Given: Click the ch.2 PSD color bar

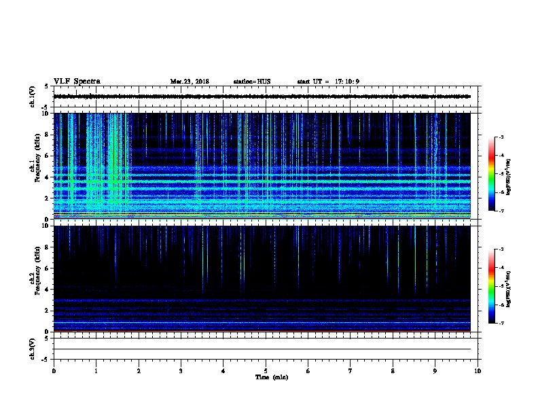Looking at the screenshot, I should pyautogui.click(x=492, y=286).
